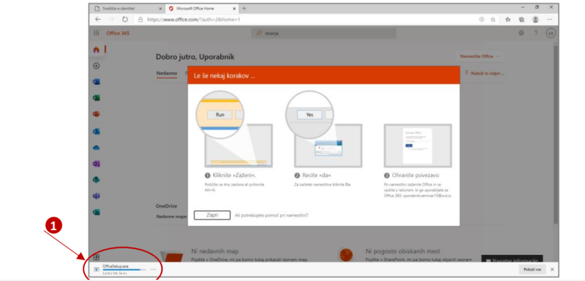
Task: Select the Nedavno tab
Action: pyautogui.click(x=166, y=73)
